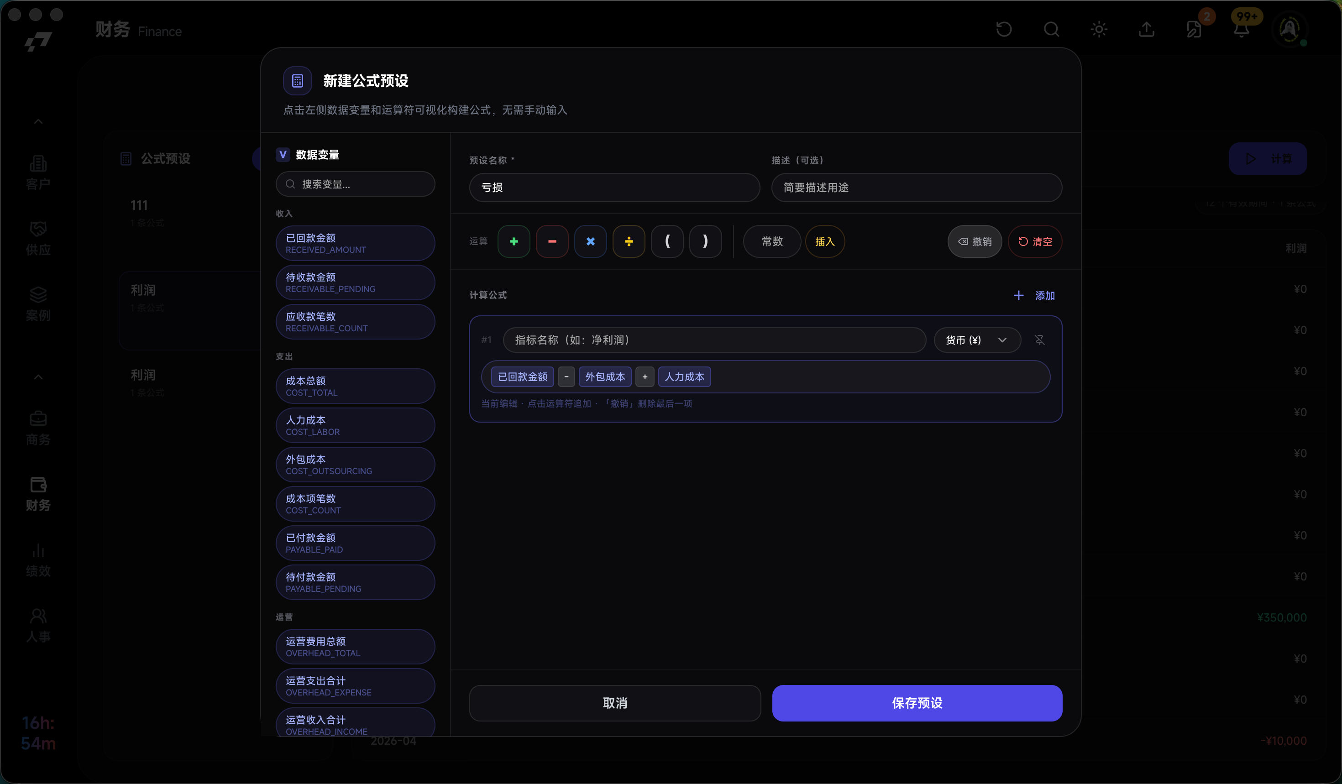Collapse the lower sidebar group chevron

(38, 377)
